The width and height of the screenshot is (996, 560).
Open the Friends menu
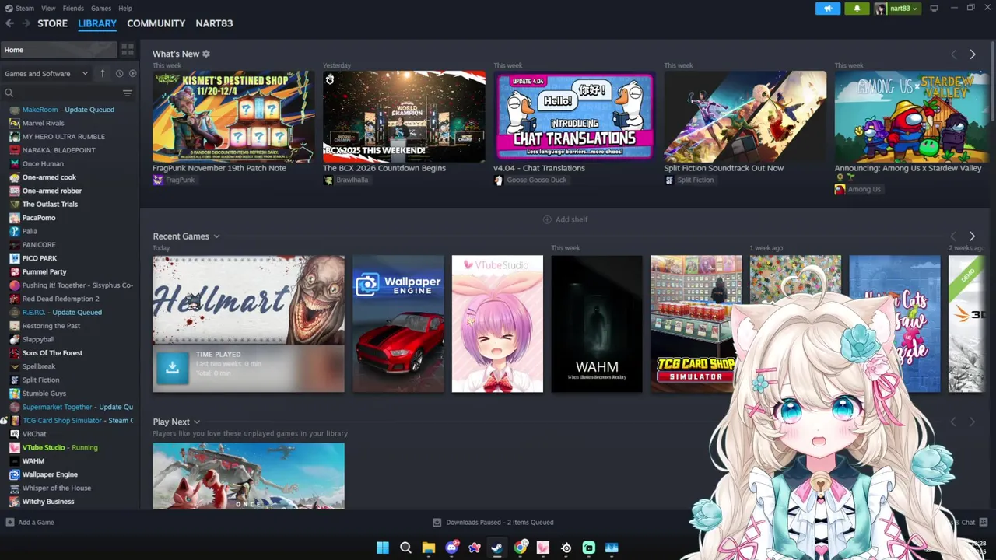point(73,8)
